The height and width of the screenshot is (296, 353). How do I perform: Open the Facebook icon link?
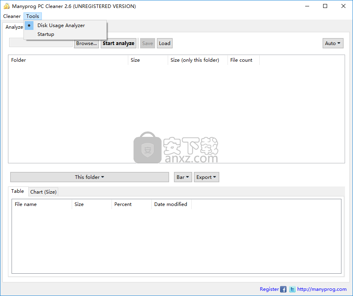tap(283, 289)
